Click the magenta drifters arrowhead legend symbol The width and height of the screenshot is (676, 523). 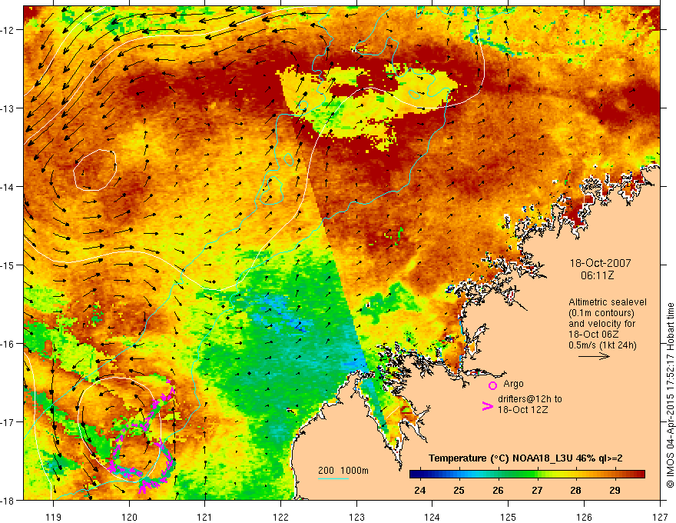click(487, 405)
